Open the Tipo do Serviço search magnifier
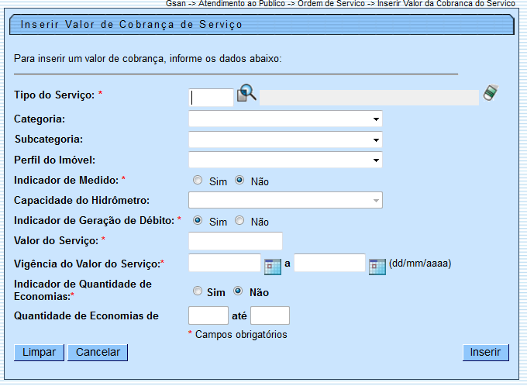The height and width of the screenshot is (386, 527). pyautogui.click(x=246, y=94)
